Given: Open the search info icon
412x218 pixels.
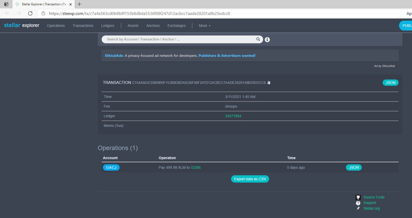Looking at the screenshot, I should [267, 39].
